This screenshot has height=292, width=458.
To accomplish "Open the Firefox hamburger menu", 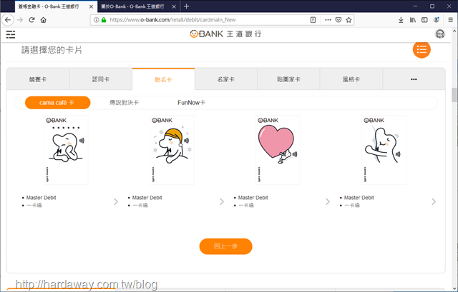I will click(x=450, y=20).
